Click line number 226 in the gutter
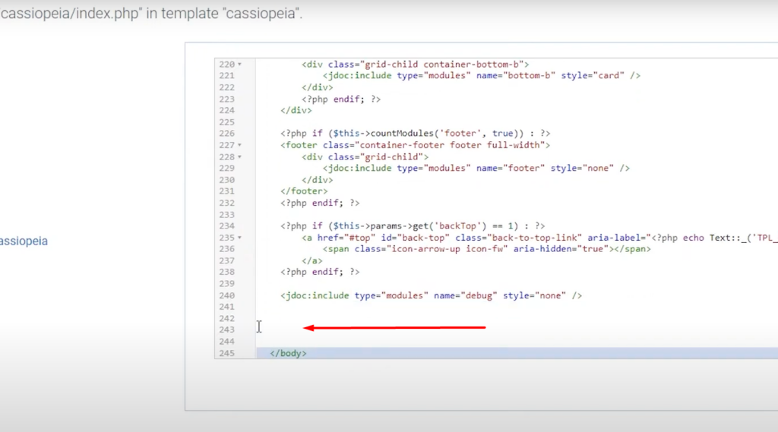Viewport: 778px width, 432px height. pos(227,134)
